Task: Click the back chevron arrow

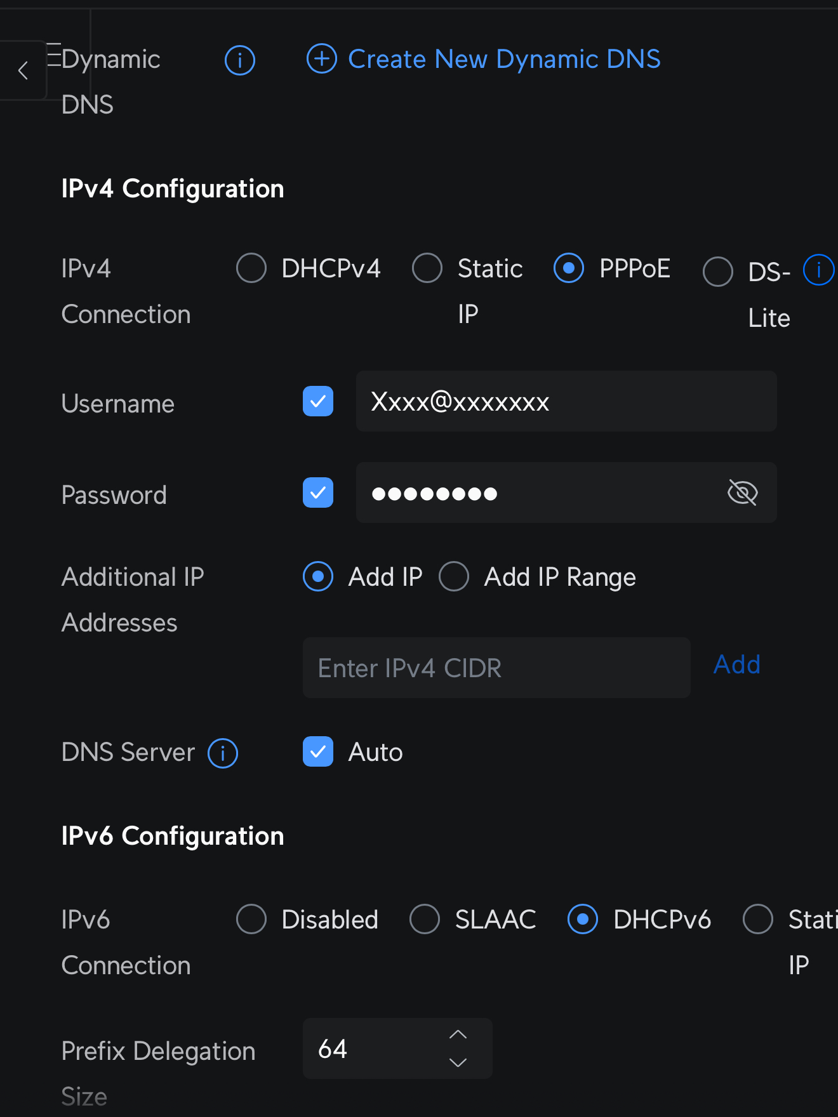Action: point(23,70)
